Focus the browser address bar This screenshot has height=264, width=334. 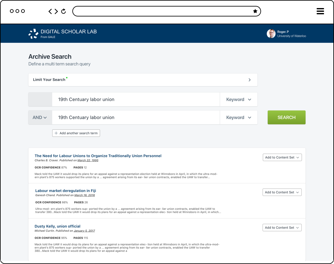[x=161, y=11]
